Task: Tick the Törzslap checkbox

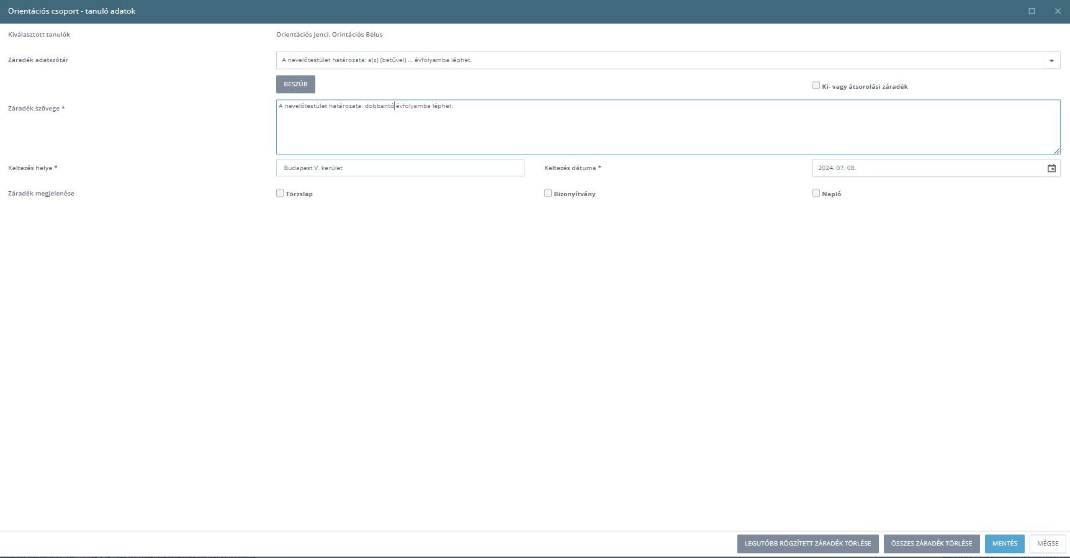Action: click(280, 193)
